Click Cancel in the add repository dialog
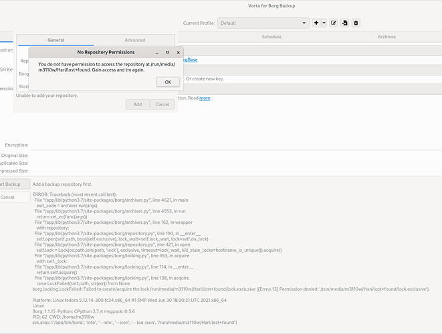 click(162, 104)
